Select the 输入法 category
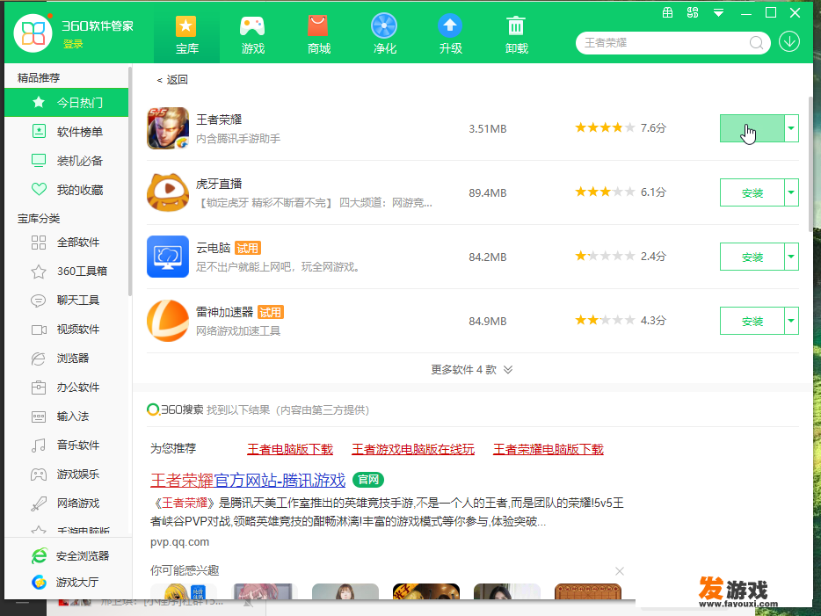The image size is (821, 616). [x=67, y=417]
